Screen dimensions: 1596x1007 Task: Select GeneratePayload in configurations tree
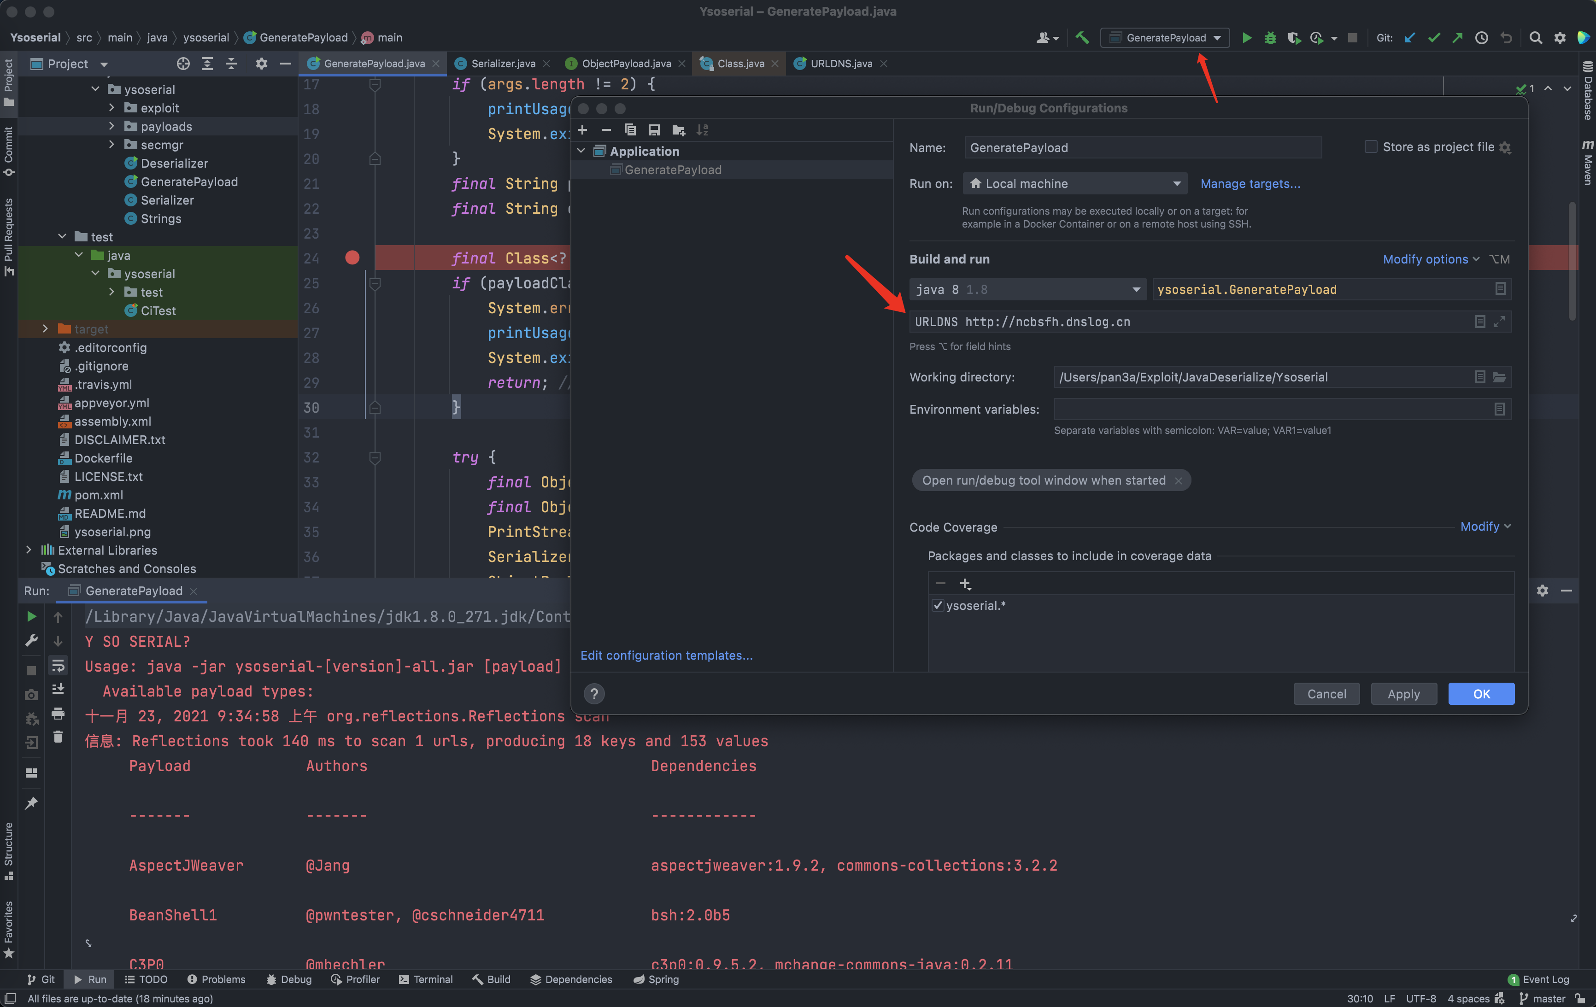733,170
